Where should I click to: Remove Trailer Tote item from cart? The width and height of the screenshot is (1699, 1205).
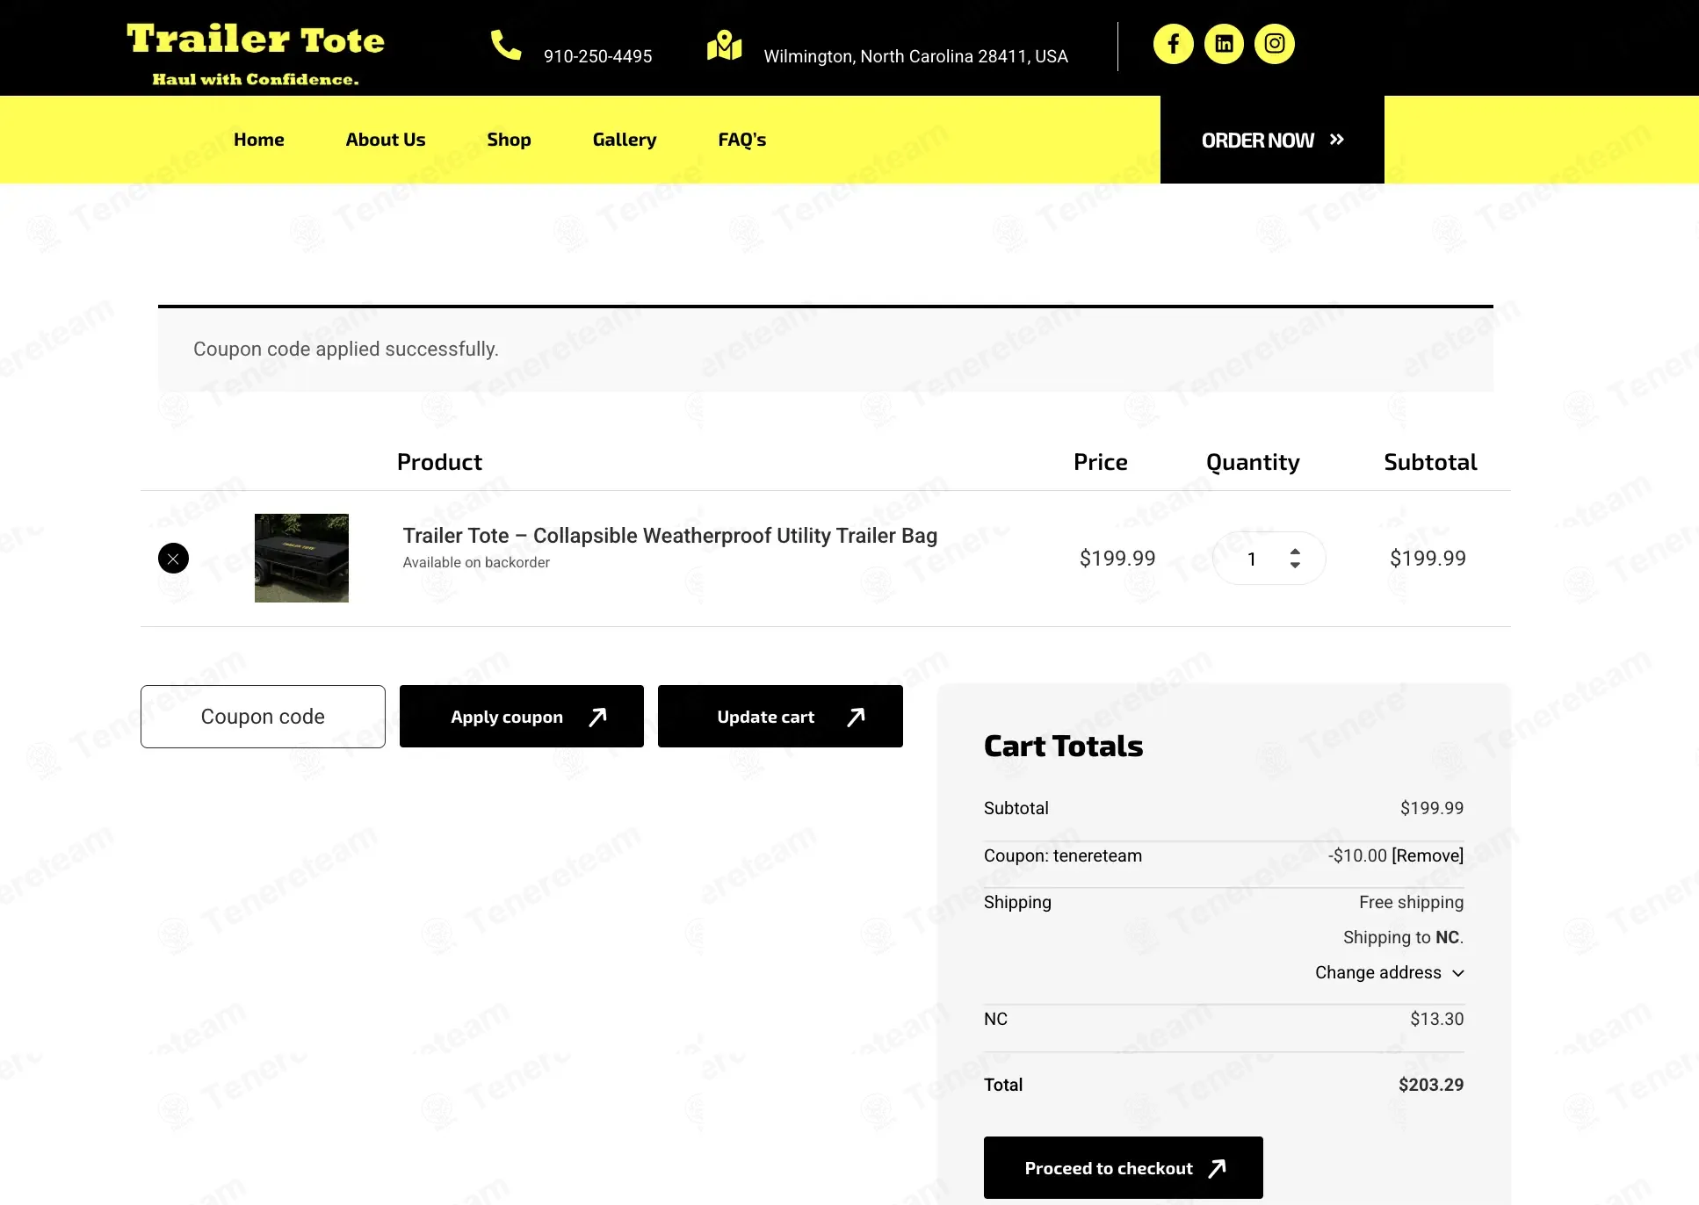click(173, 559)
